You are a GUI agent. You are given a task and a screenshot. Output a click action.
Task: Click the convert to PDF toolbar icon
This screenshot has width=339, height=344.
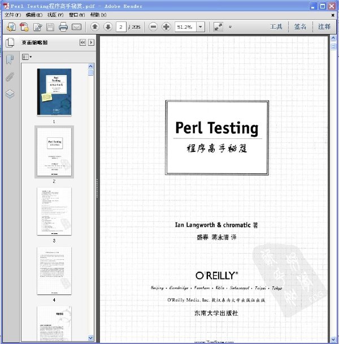pos(24,27)
